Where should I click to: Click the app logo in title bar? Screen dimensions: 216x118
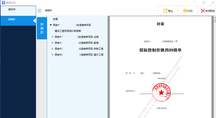(x=4, y=2)
